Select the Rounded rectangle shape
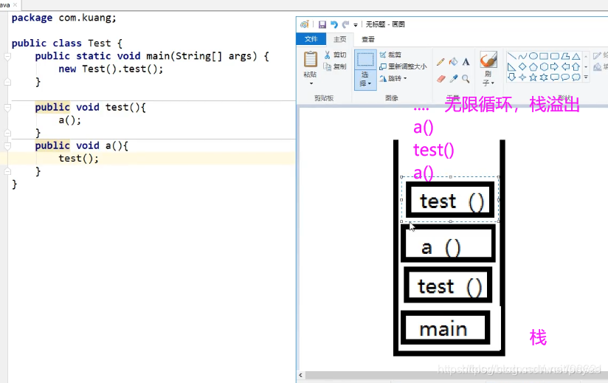608x383 pixels. tap(555, 56)
